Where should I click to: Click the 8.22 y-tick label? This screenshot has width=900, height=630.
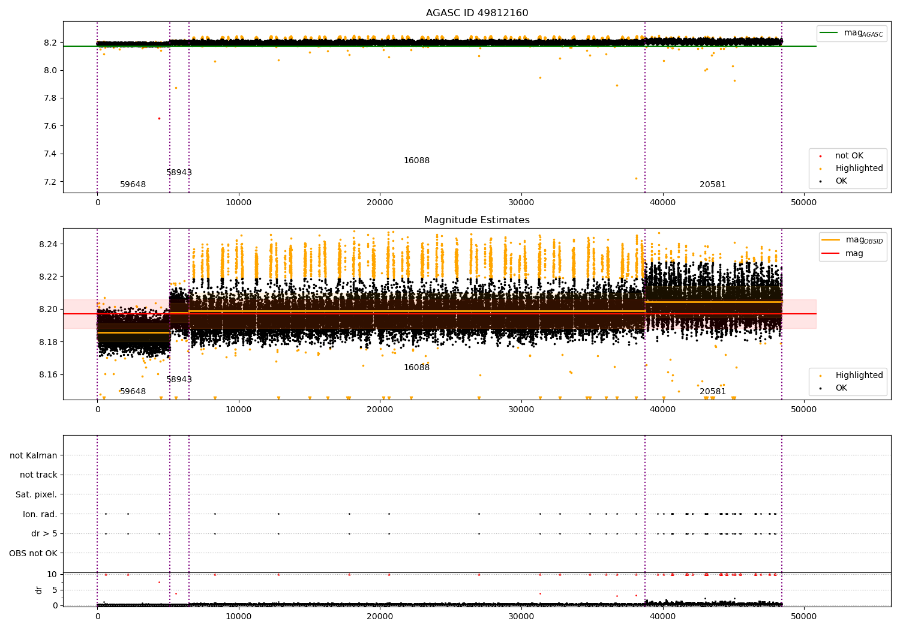[x=48, y=277]
